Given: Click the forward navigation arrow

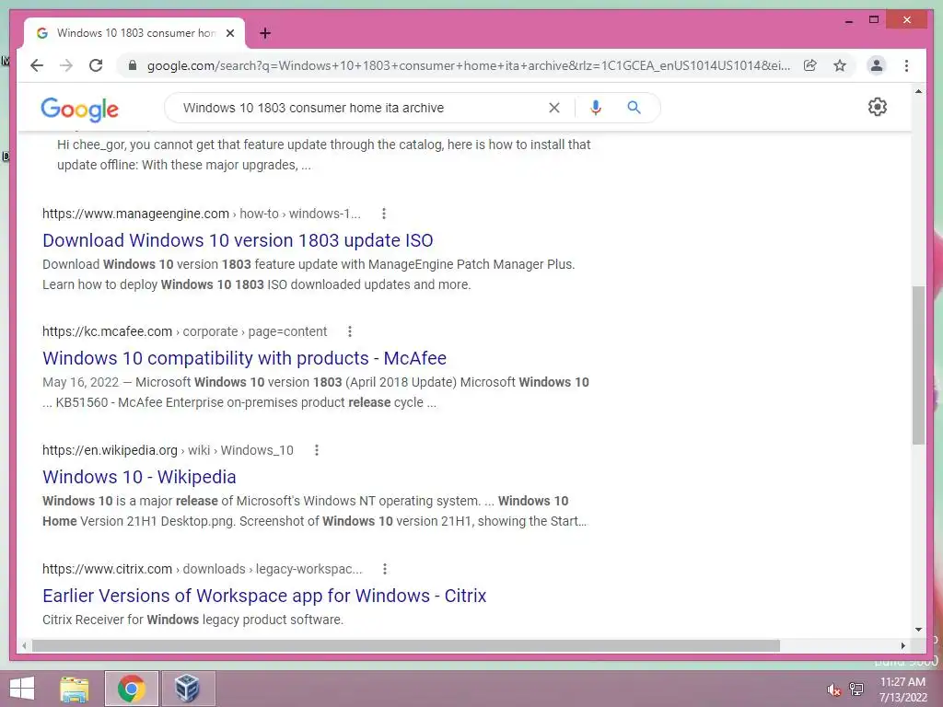Looking at the screenshot, I should pyautogui.click(x=66, y=65).
